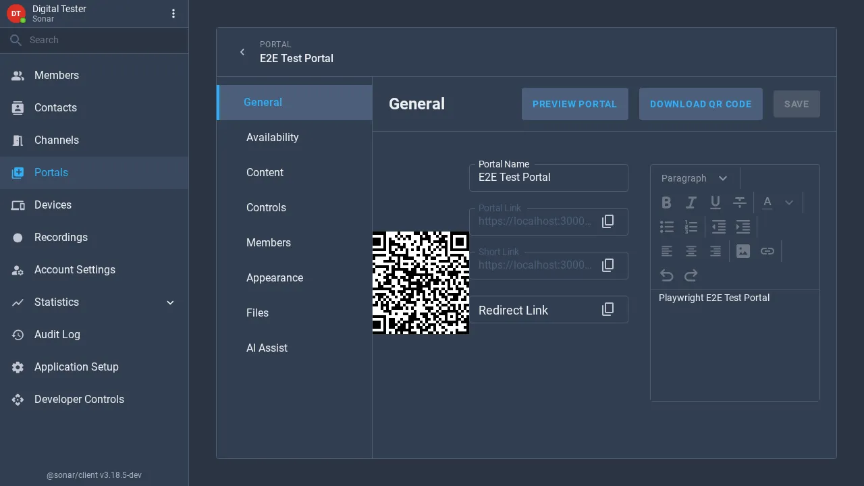The width and height of the screenshot is (864, 486).
Task: Select Portals in the sidebar
Action: point(94,173)
